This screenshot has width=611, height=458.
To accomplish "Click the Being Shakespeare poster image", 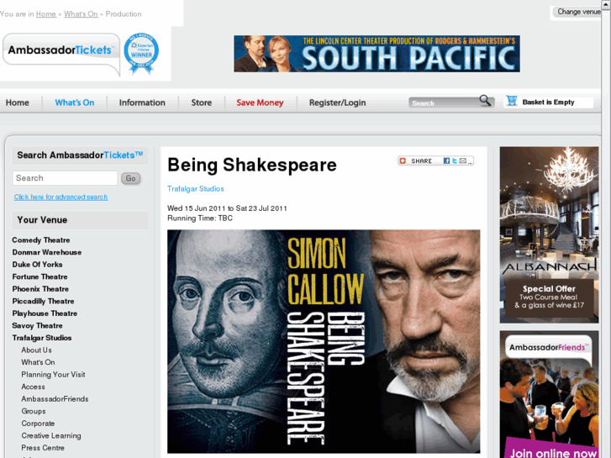I will (x=324, y=341).
